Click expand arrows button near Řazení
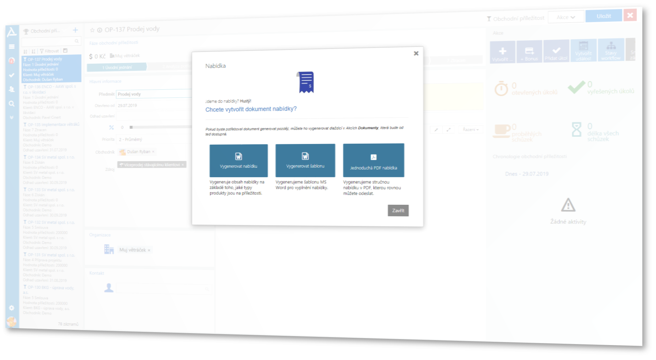 pyautogui.click(x=449, y=130)
